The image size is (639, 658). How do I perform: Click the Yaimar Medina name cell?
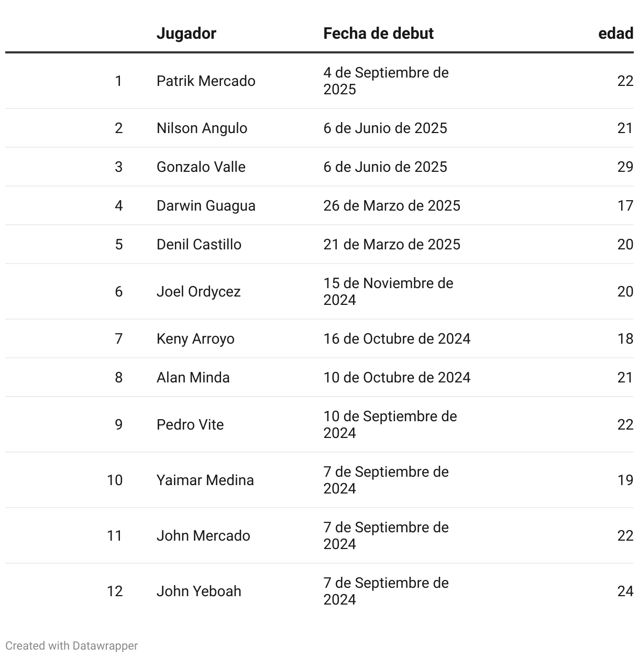tap(205, 480)
